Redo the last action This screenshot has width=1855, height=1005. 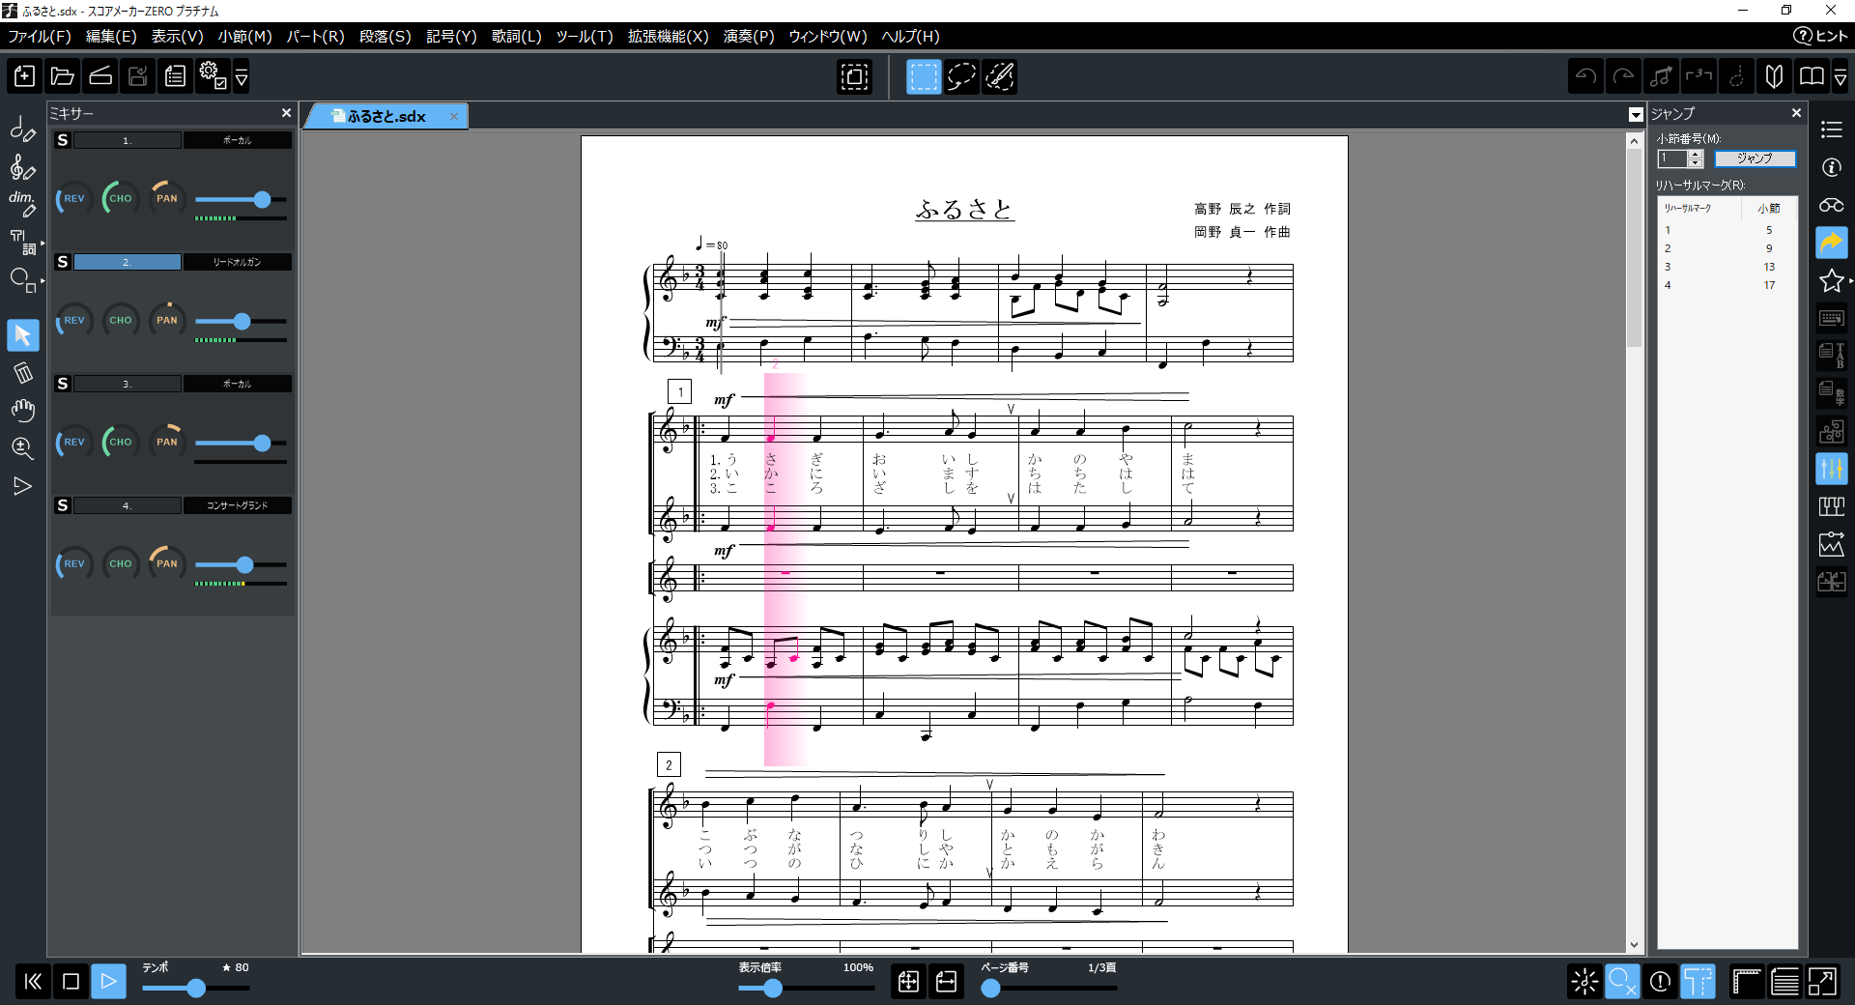pyautogui.click(x=1623, y=76)
